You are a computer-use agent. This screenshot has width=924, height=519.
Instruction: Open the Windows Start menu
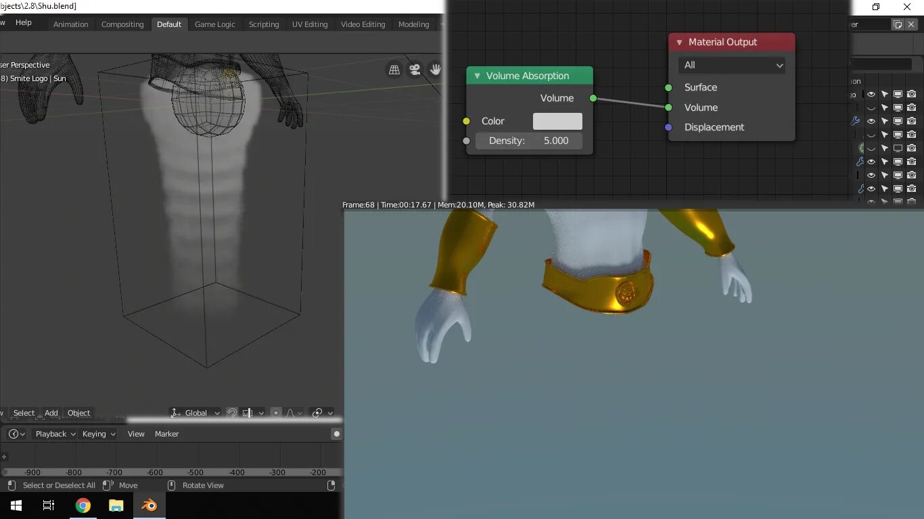(16, 505)
